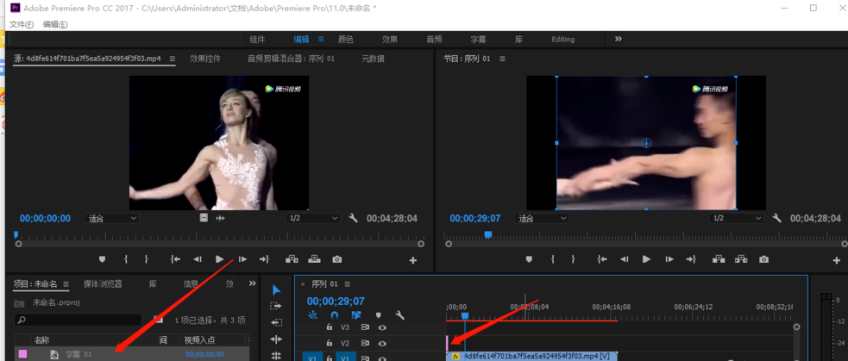Choose the Track Select Forward tool

pos(276,306)
